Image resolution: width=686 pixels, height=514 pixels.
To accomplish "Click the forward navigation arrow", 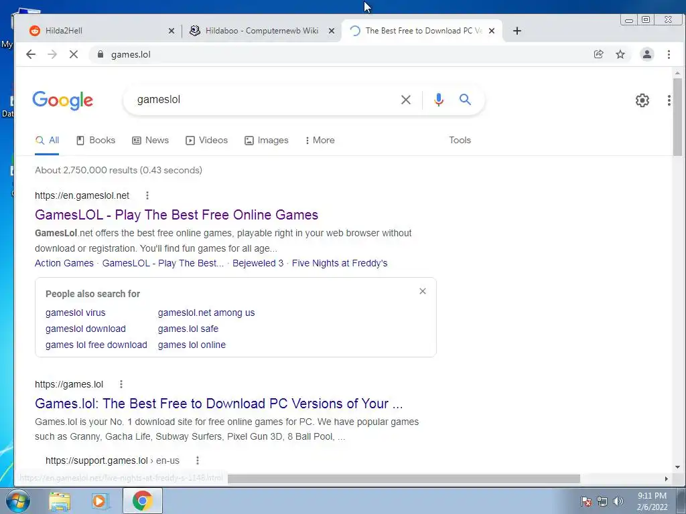I will pyautogui.click(x=52, y=54).
